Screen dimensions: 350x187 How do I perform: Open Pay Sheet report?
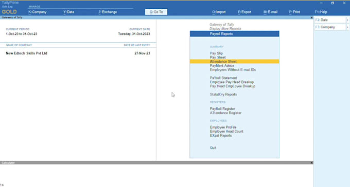pos(218,57)
